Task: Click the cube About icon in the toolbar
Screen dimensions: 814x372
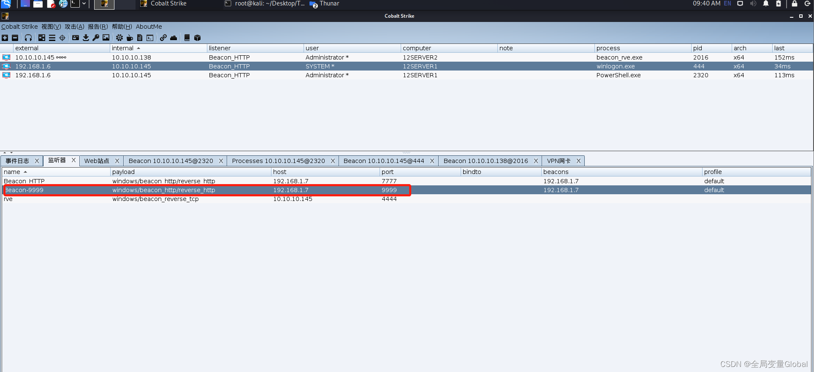Action: coord(197,38)
